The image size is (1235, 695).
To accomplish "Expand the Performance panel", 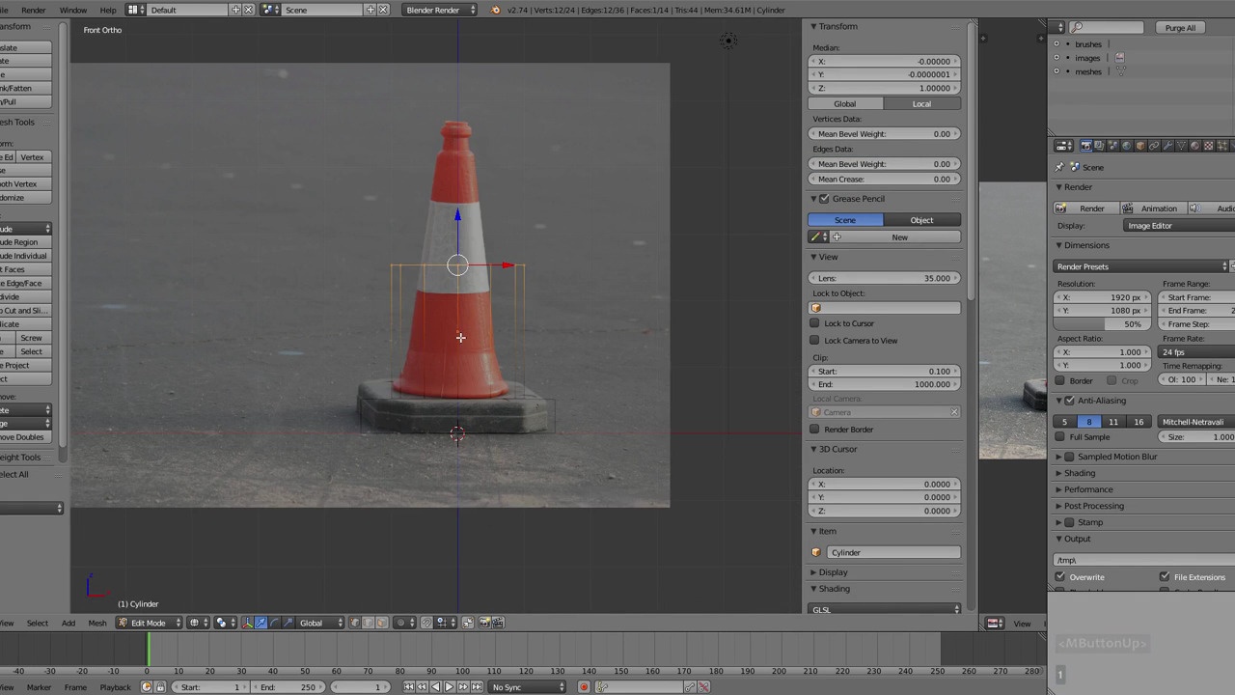I will point(1058,489).
